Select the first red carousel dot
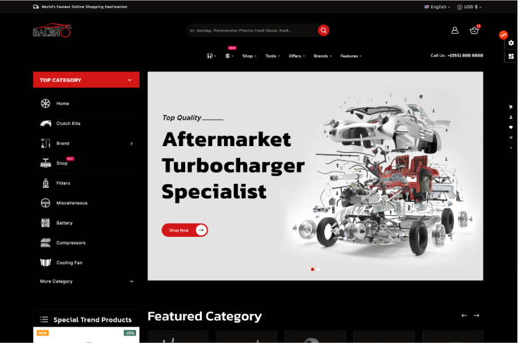Screen dimensions: 518x343 coord(312,269)
